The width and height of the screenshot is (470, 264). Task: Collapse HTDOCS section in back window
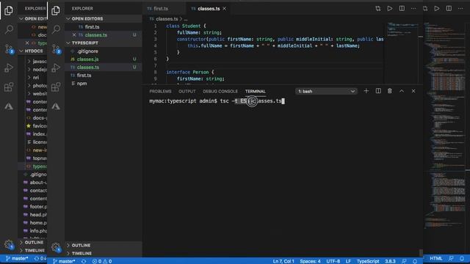(32, 51)
